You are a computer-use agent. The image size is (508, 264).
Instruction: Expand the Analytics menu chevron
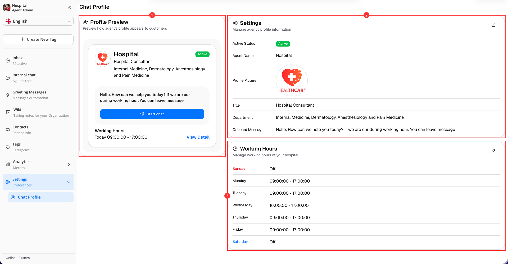tap(69, 164)
